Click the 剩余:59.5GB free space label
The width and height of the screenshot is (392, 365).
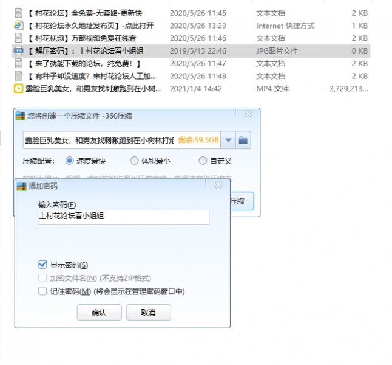pos(198,140)
